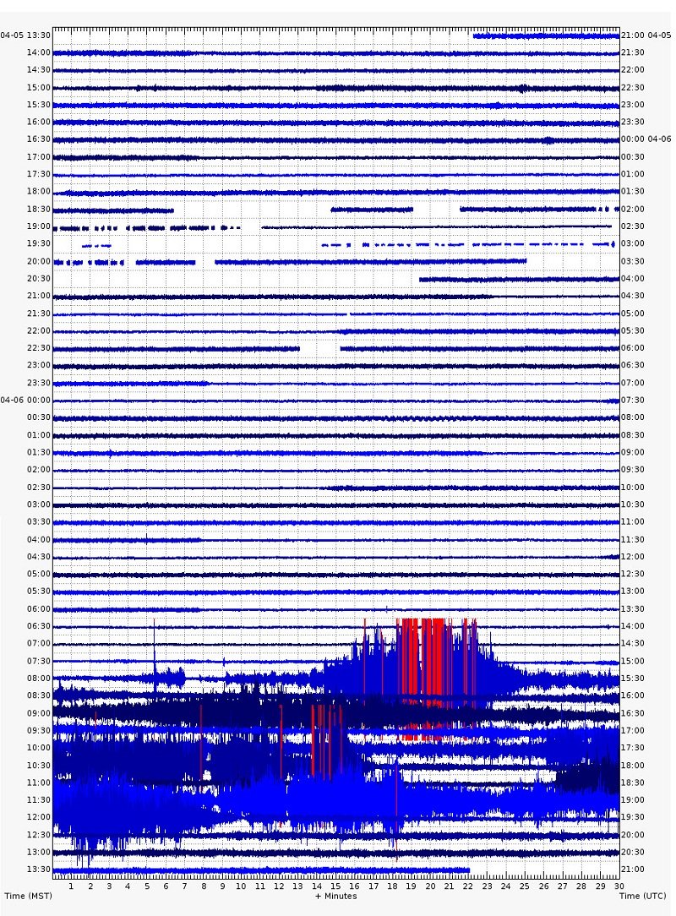Click the MST axis label 06:30
Viewport: 676px width, 916px height.
(39, 625)
